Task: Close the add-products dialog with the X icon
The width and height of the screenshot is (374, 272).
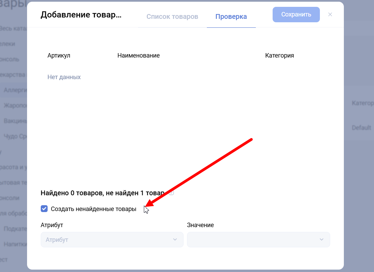Action: (x=330, y=14)
